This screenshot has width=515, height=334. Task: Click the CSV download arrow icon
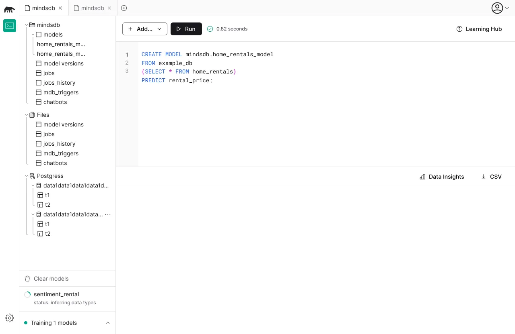(484, 177)
